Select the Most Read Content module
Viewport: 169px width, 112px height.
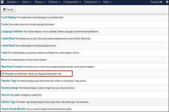pyautogui.click(x=12, y=67)
